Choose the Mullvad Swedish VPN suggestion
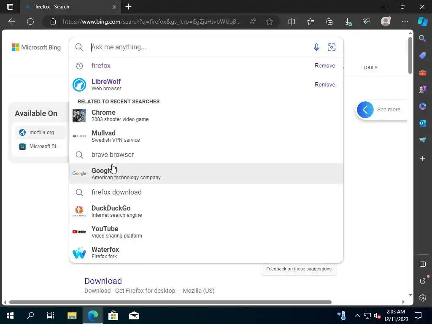The image size is (432, 324). (206, 136)
